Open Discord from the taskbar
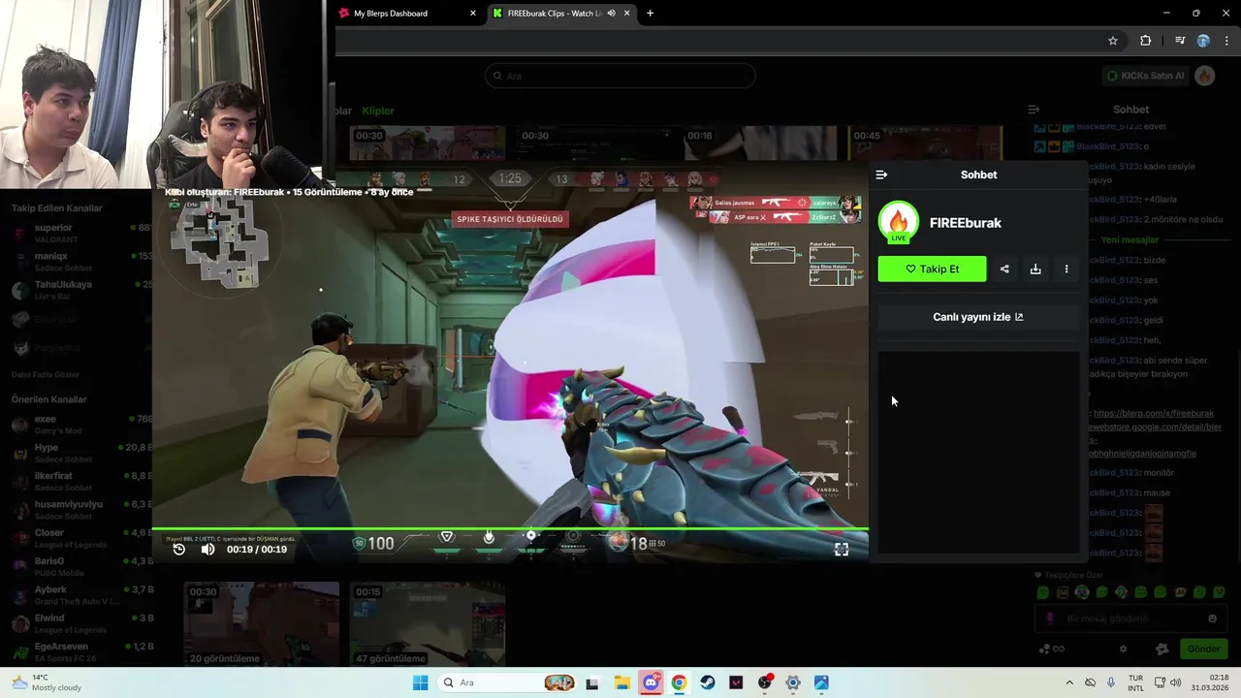Image resolution: width=1241 pixels, height=698 pixels. (651, 682)
